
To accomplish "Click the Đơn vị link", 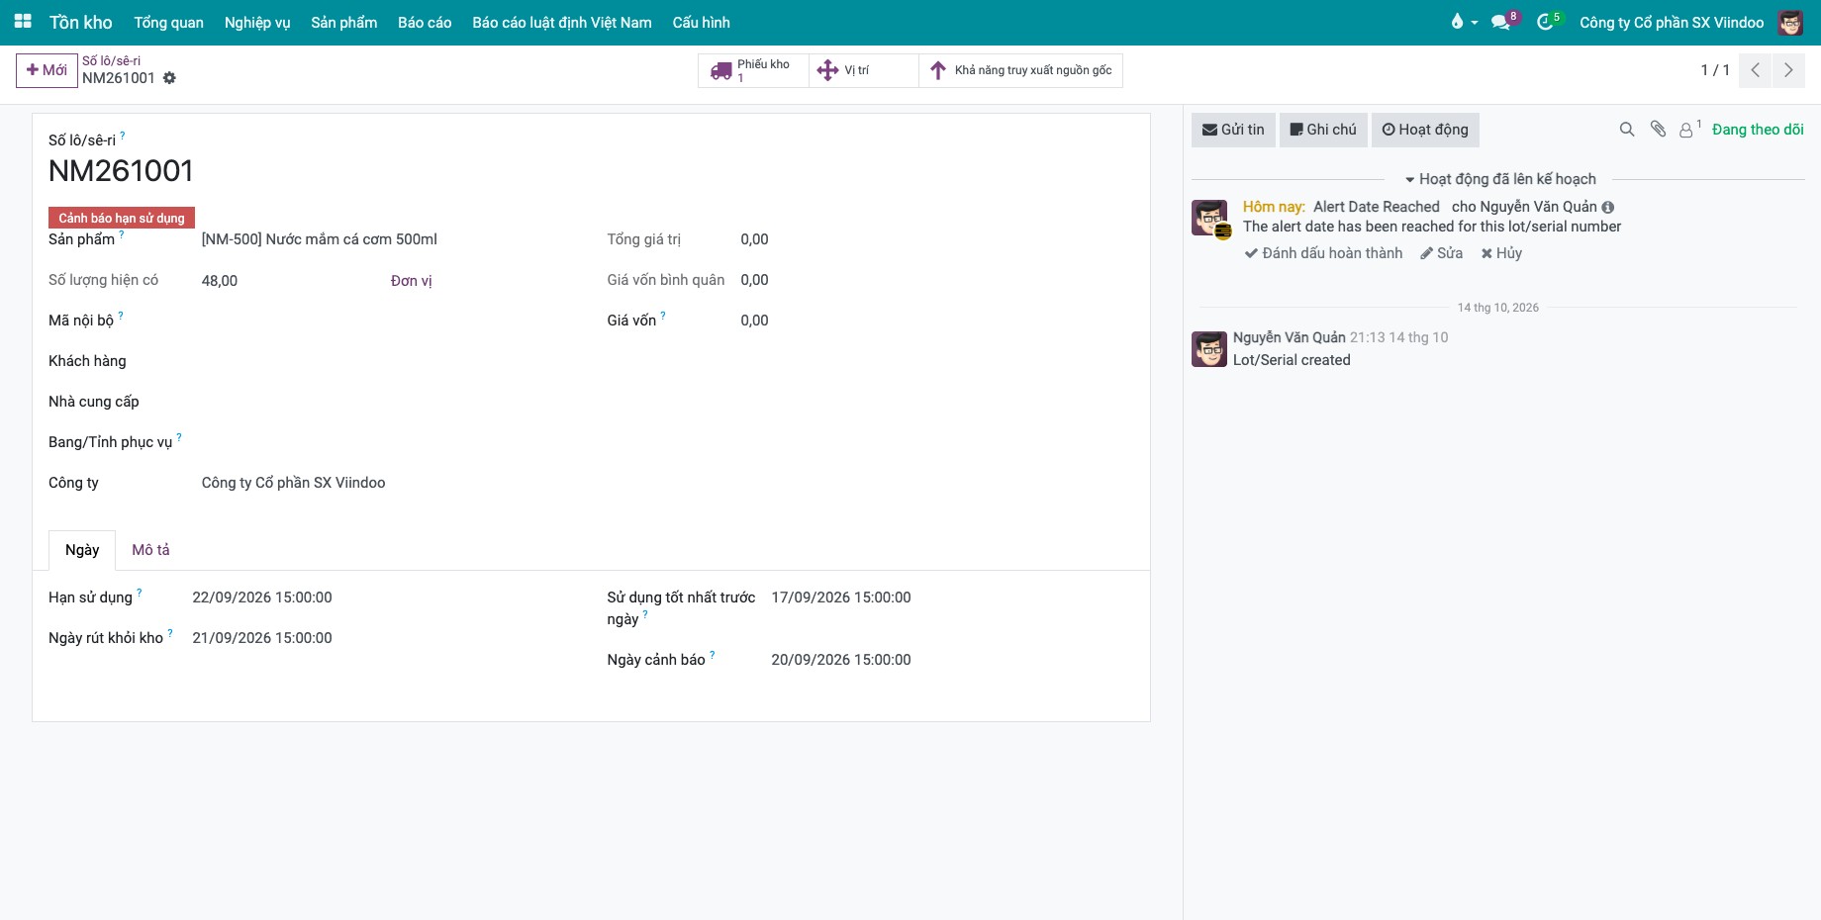I will [x=411, y=281].
